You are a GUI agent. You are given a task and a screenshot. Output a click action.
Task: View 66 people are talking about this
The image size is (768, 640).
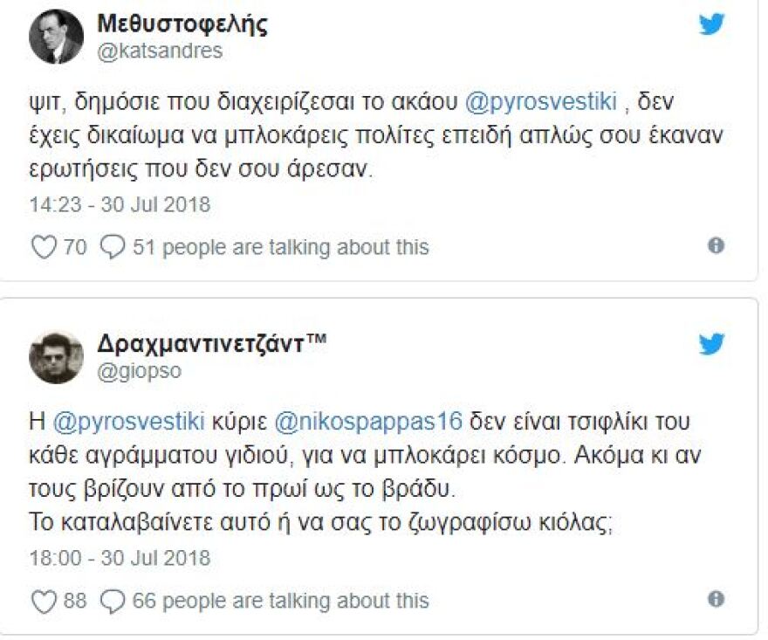click(x=279, y=601)
